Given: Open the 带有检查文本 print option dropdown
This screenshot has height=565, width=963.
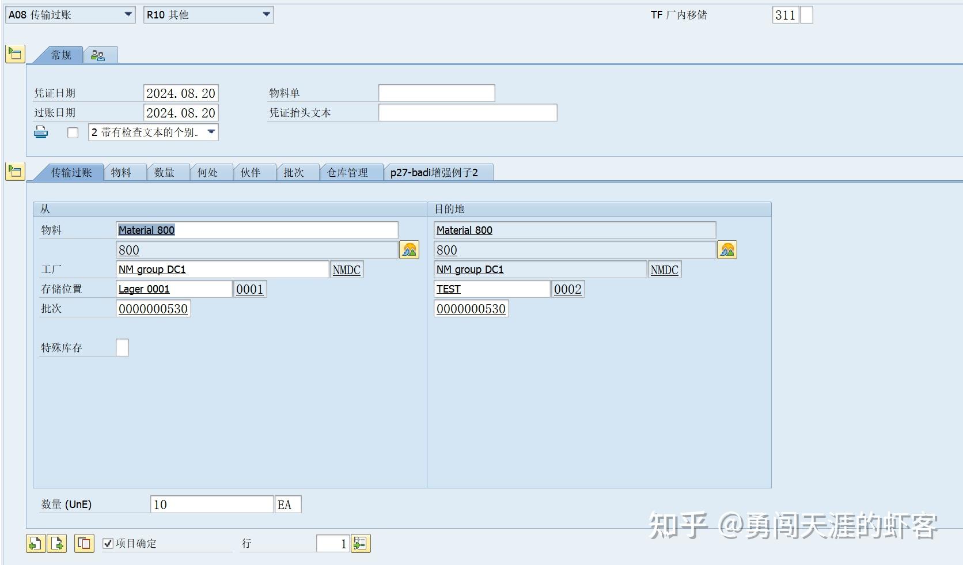Looking at the screenshot, I should [x=211, y=132].
